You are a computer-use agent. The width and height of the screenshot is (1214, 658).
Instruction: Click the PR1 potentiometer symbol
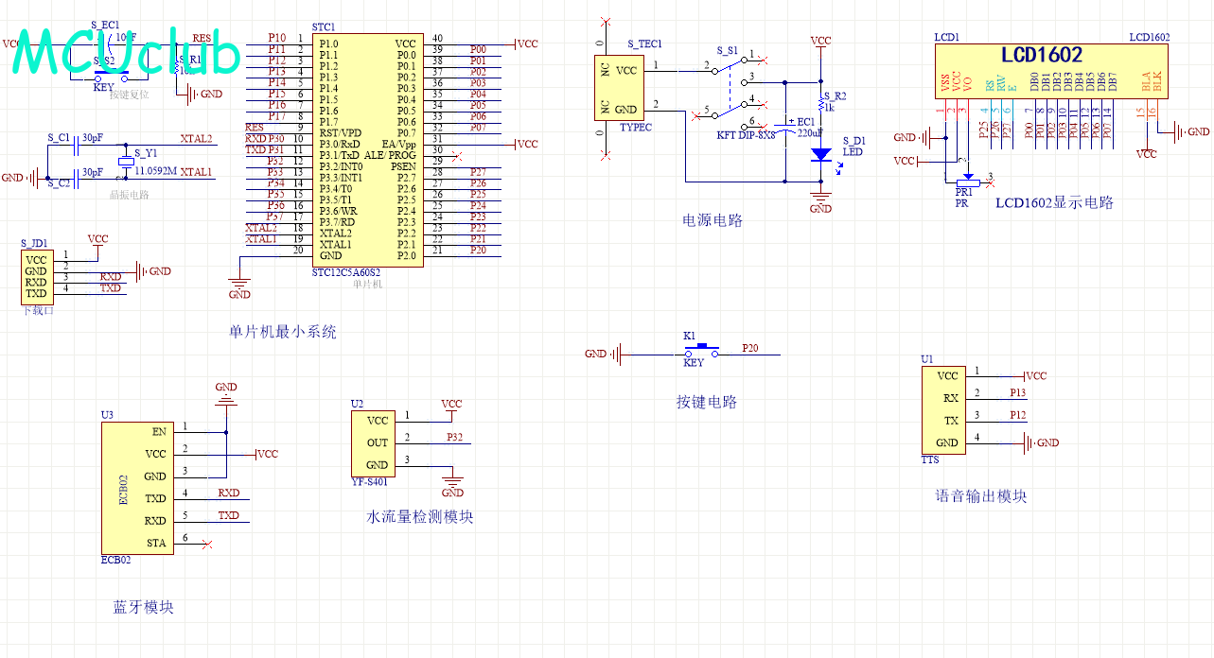tap(967, 178)
